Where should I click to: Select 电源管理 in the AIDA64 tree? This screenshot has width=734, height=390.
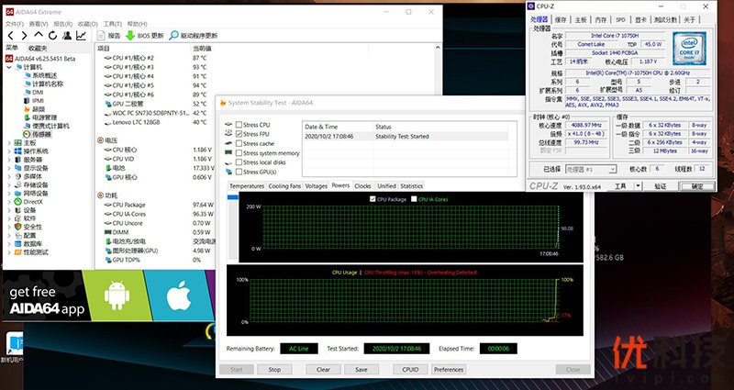[x=40, y=117]
